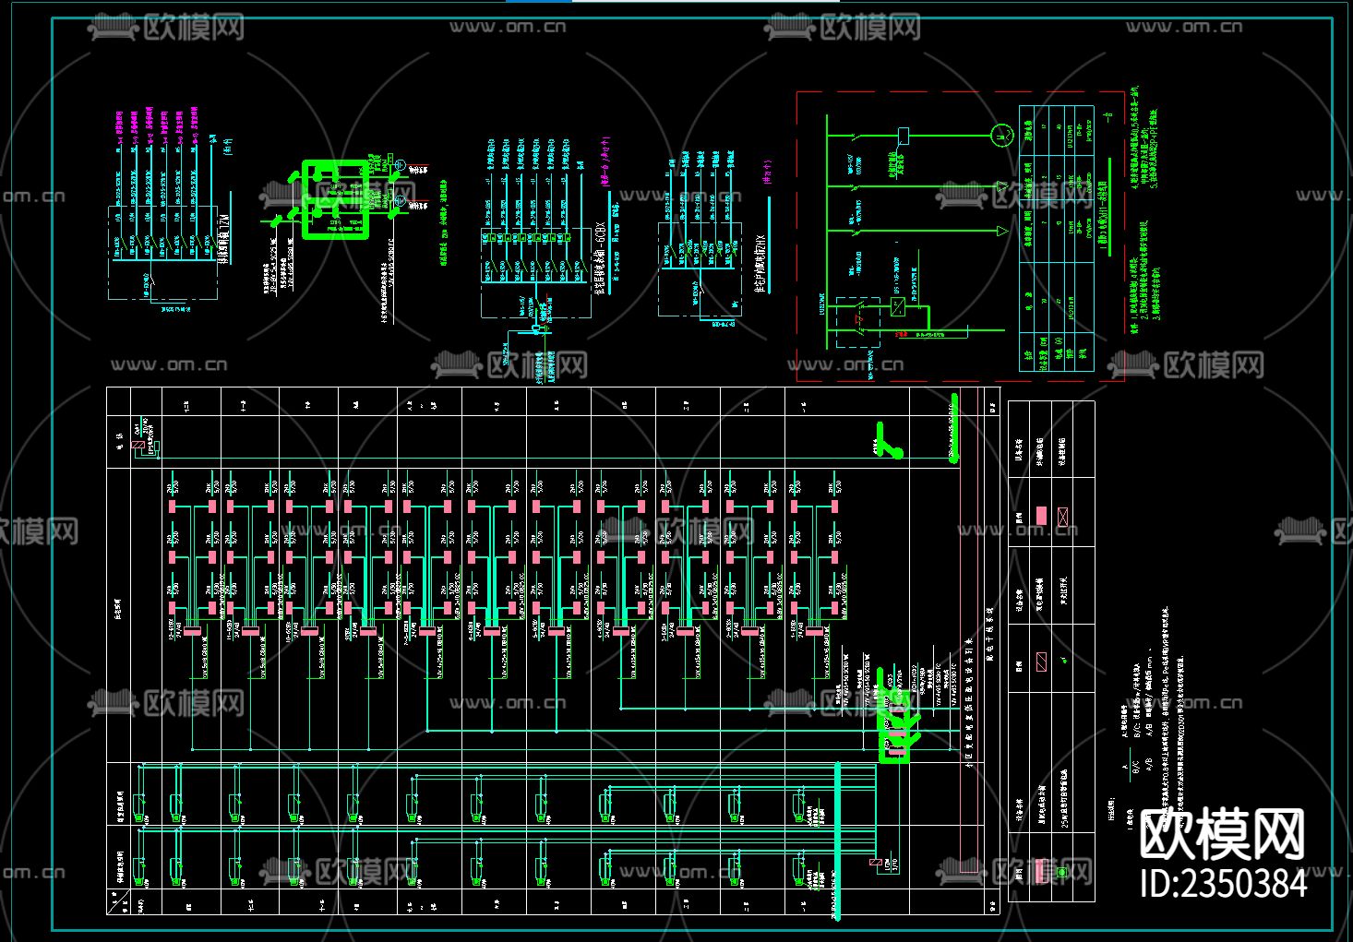Click the cyan dashed breaker enclosure box
The image size is (1353, 942).
(x=857, y=322)
